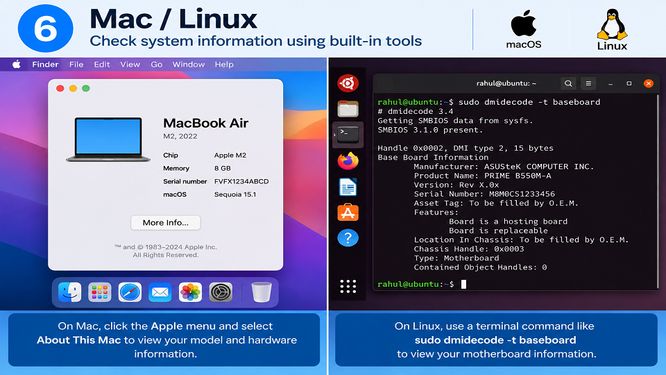The height and width of the screenshot is (375, 666).
Task: Minimize the rahul@ubuntu terminal window
Action: point(610,84)
